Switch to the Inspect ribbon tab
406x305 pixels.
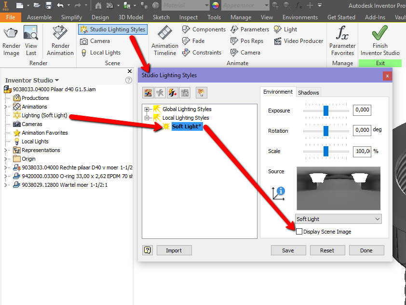188,17
